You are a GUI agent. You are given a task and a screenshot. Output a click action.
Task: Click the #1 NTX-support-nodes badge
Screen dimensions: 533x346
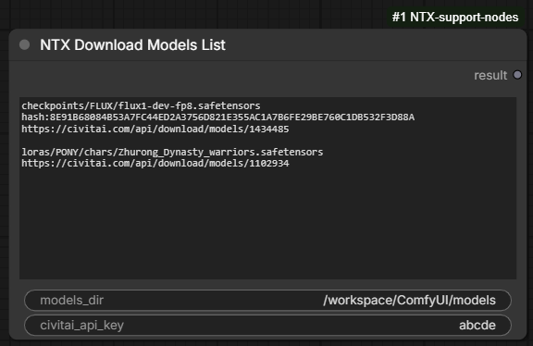pos(455,18)
